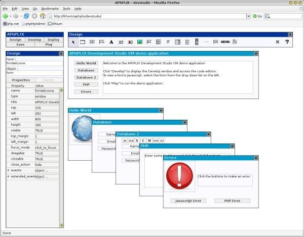Click the '>>' navigation button in Database 2
Viewport: 304px width, 237px height.
pos(156,140)
